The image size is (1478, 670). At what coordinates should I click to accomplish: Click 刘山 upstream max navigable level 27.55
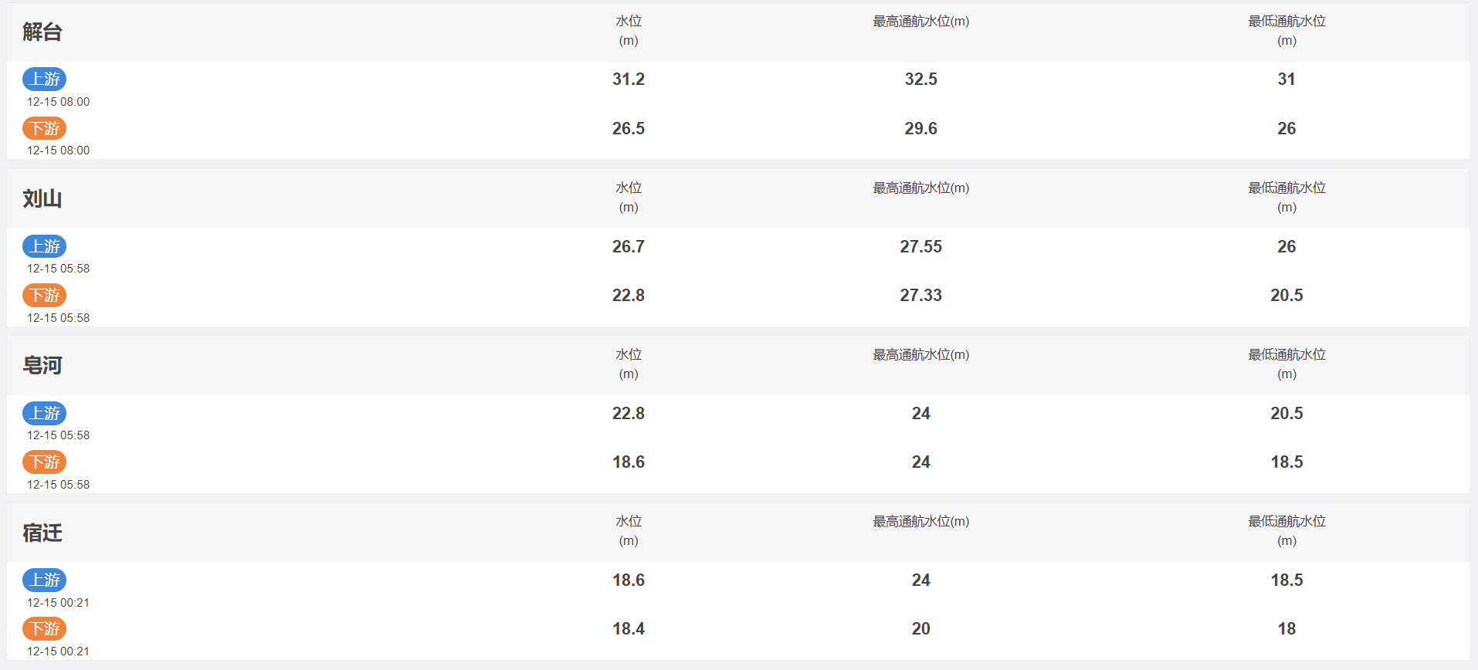921,246
